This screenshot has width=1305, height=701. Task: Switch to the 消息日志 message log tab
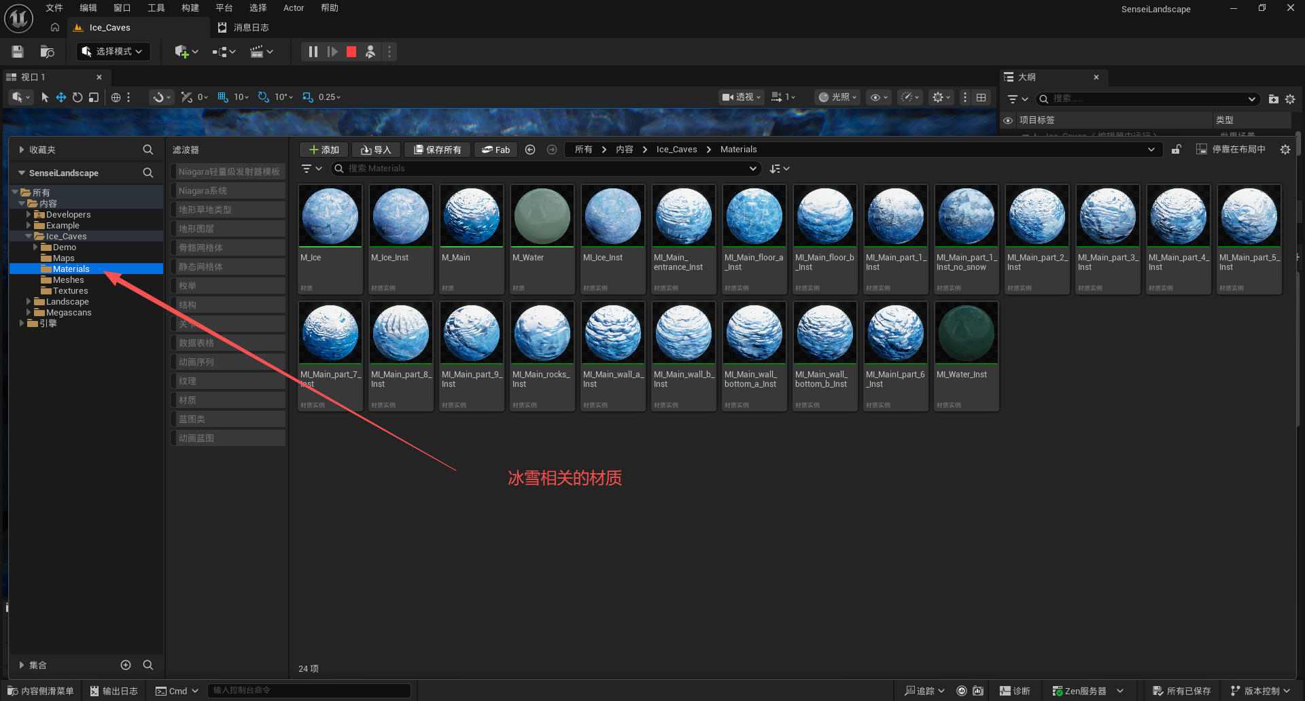point(243,28)
